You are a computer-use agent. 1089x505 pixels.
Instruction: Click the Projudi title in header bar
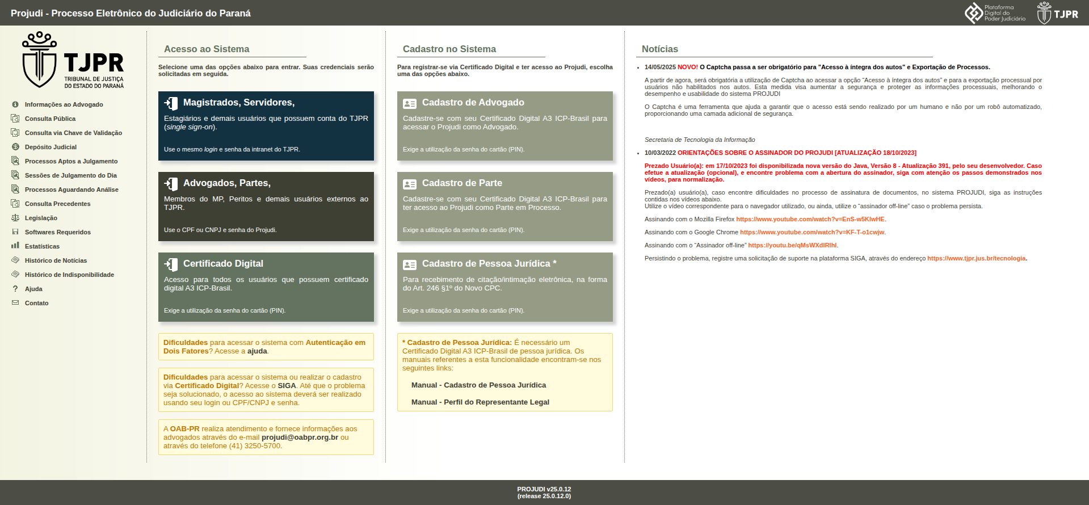[x=131, y=13]
